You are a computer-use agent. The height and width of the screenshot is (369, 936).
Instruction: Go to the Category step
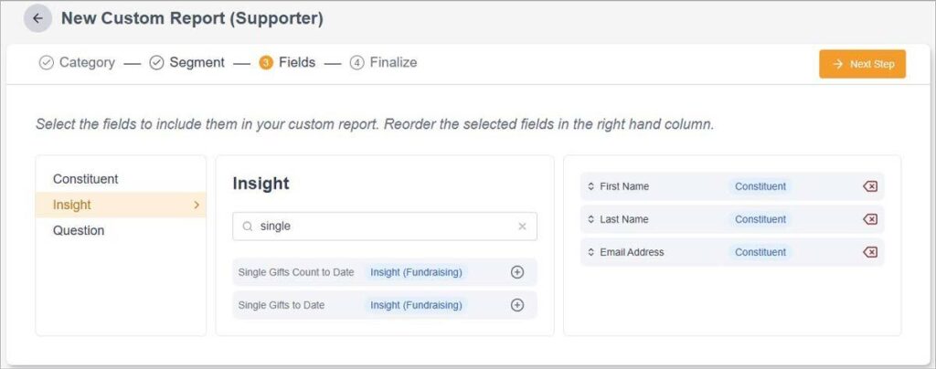[x=77, y=63]
